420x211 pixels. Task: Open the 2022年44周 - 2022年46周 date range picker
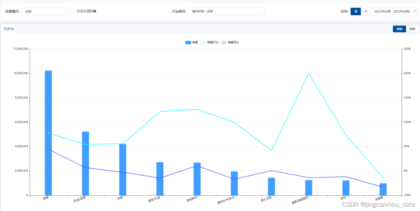click(391, 12)
